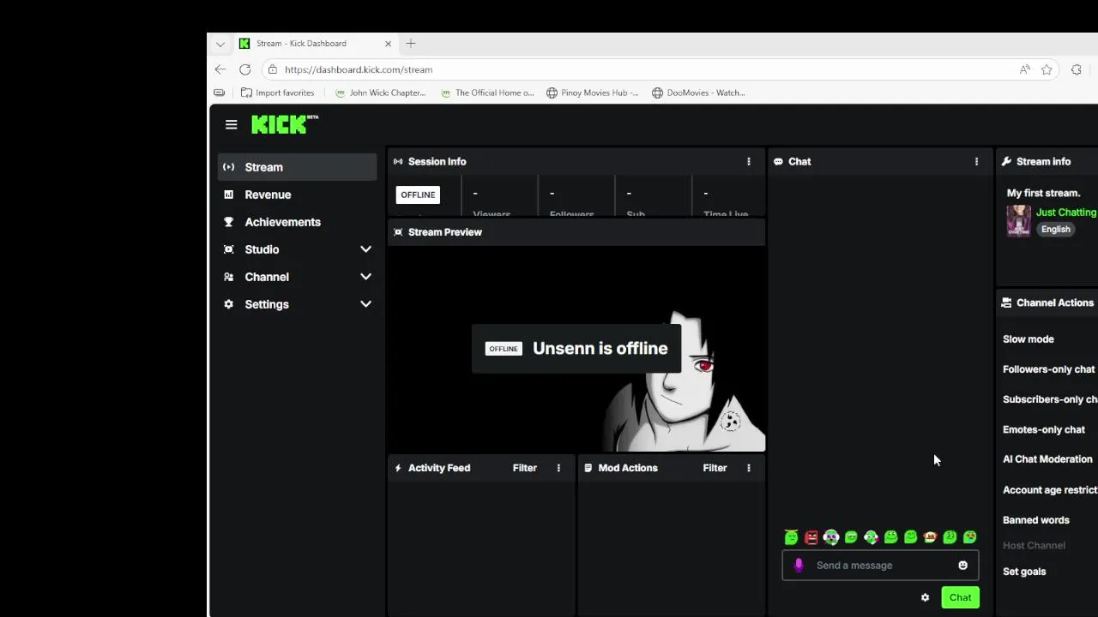The image size is (1098, 617).
Task: View site info padlock icon
Action: [x=272, y=69]
